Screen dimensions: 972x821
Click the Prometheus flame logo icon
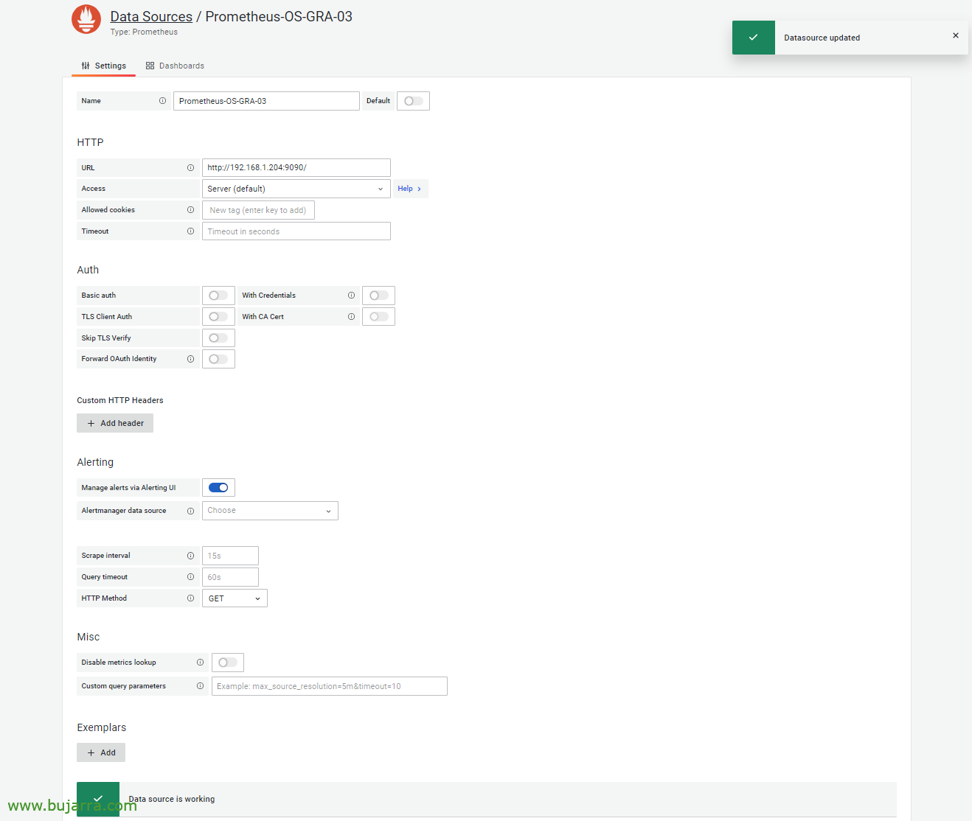pos(86,19)
